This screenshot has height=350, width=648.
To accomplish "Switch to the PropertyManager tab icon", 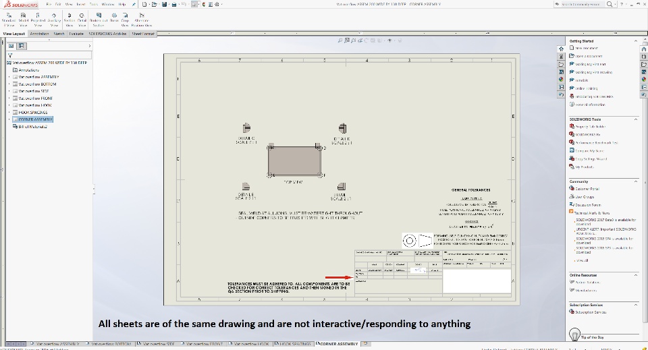I will coord(22,46).
